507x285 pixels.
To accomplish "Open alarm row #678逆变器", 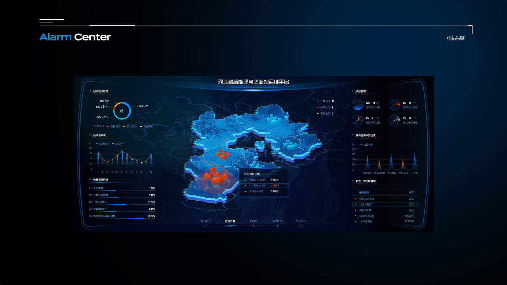I will (x=385, y=221).
